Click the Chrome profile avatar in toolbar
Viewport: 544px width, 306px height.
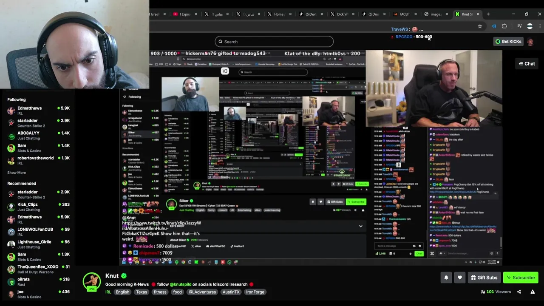click(530, 26)
